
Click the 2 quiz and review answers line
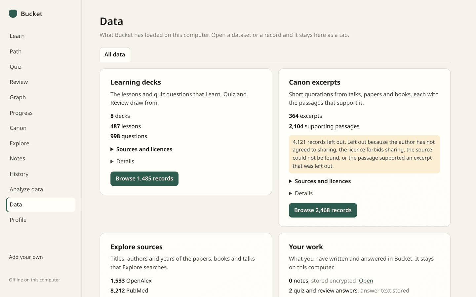point(349,291)
